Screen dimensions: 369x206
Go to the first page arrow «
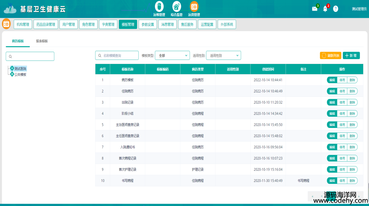click(313, 196)
